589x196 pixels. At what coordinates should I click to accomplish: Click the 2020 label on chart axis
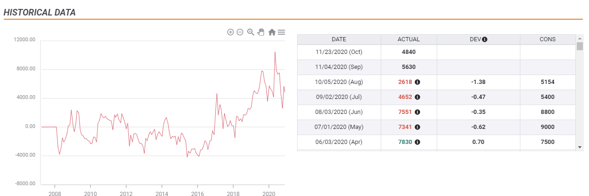coord(268,193)
